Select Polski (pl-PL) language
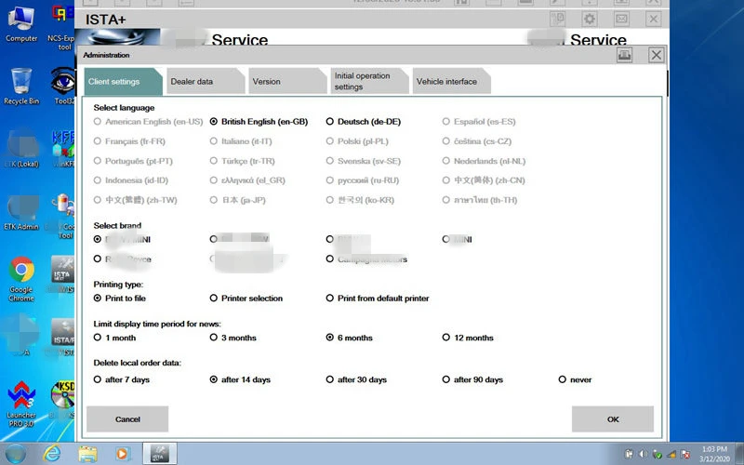The height and width of the screenshot is (465, 744). [356, 141]
